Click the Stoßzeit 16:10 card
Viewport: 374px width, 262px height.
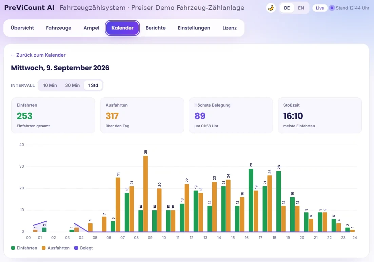(x=320, y=115)
